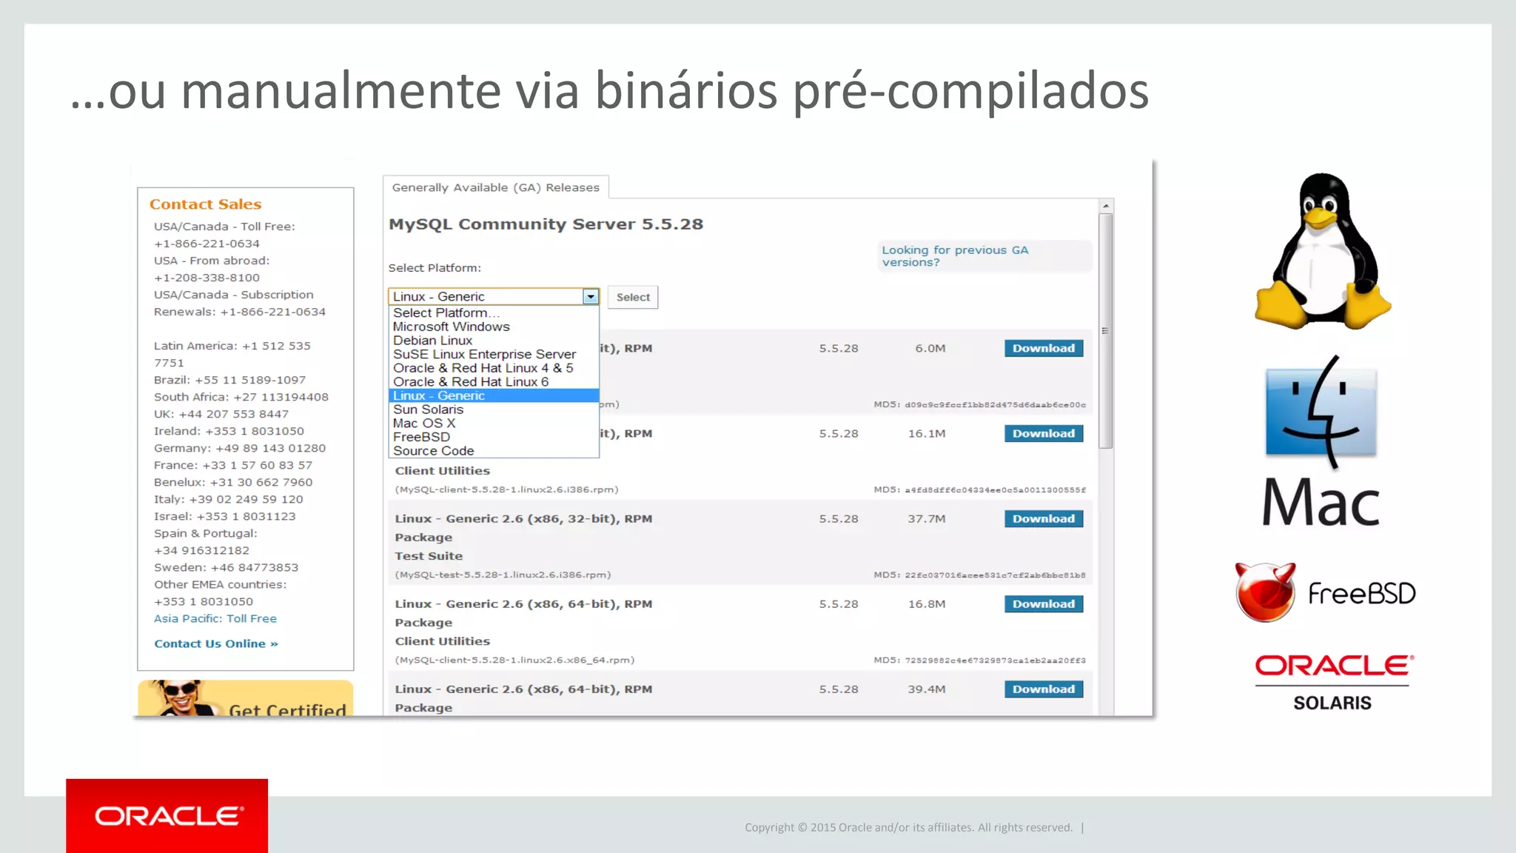This screenshot has width=1516, height=853.
Task: Download the 37.7M Test Suite package
Action: tap(1044, 518)
